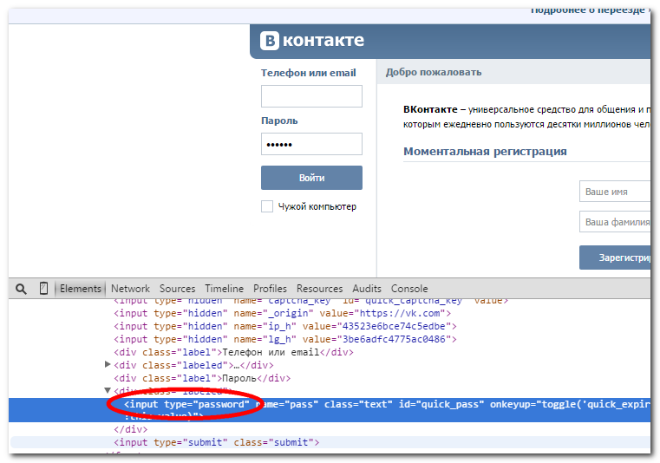Image resolution: width=660 pixels, height=463 pixels.
Task: Open the Resources tab
Action: pos(319,289)
